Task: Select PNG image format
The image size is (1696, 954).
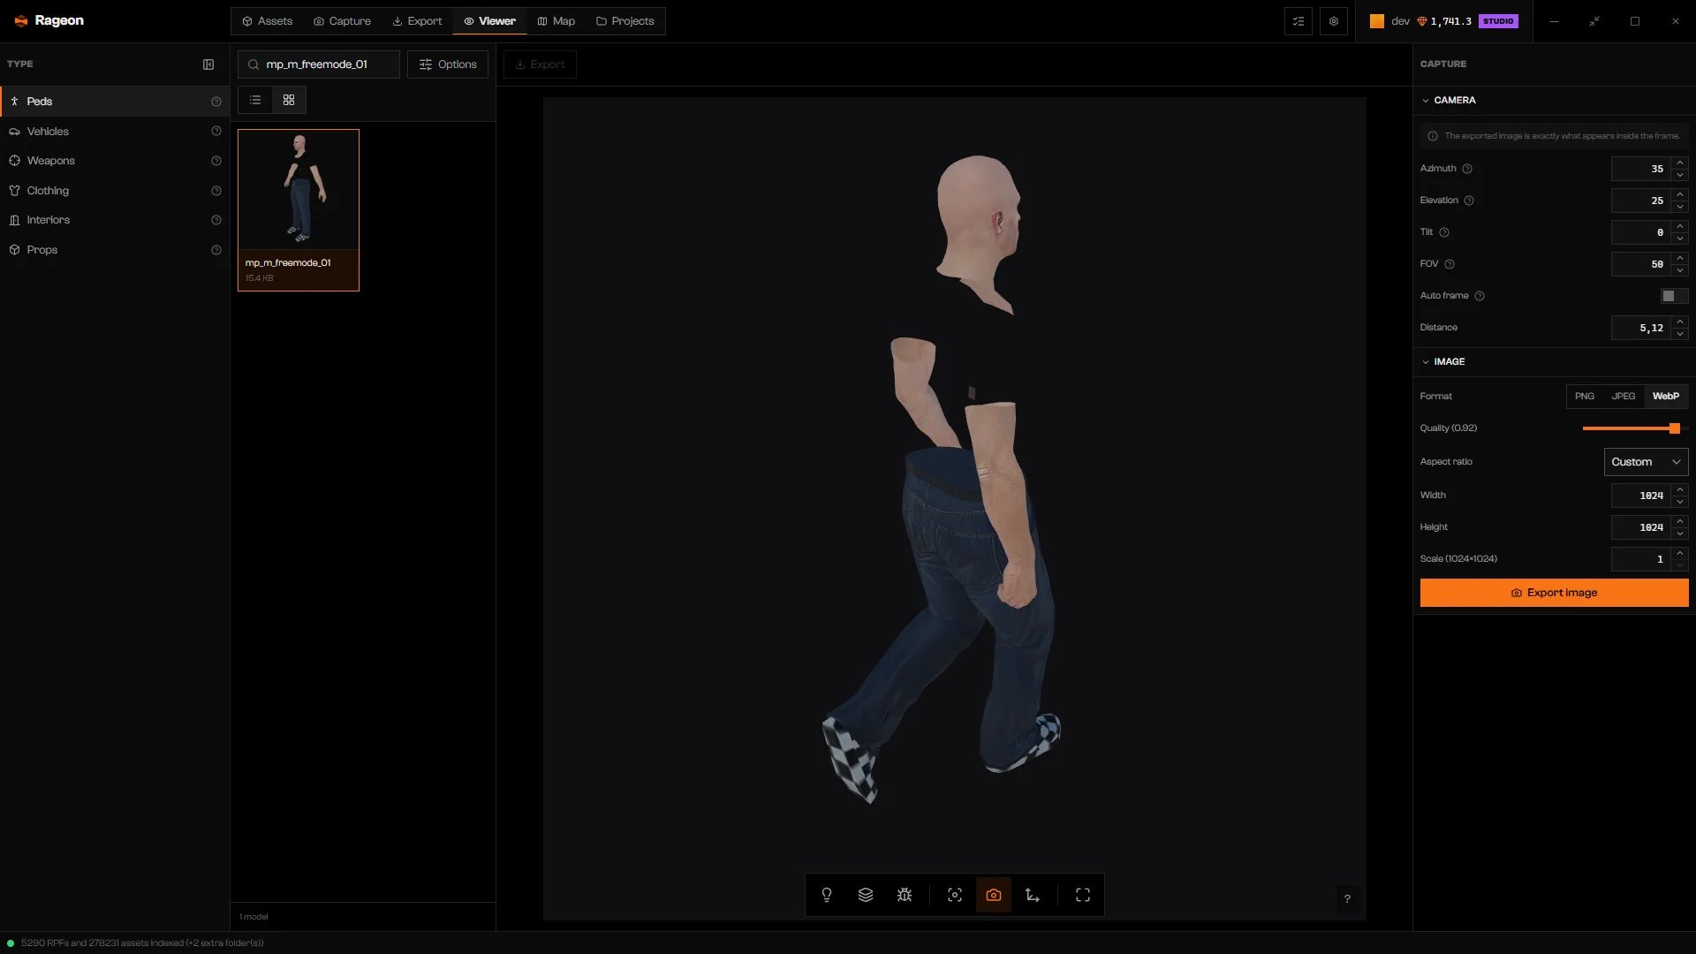Action: click(x=1585, y=396)
